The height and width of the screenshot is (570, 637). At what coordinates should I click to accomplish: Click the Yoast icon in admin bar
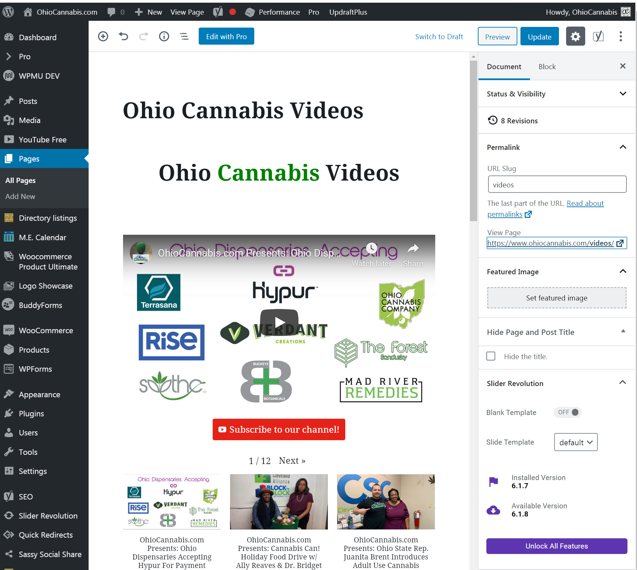218,12
